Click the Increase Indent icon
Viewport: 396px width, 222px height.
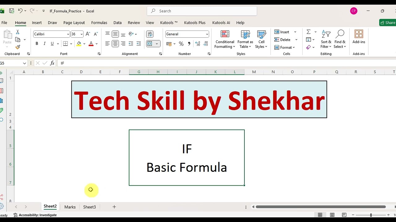139,44
